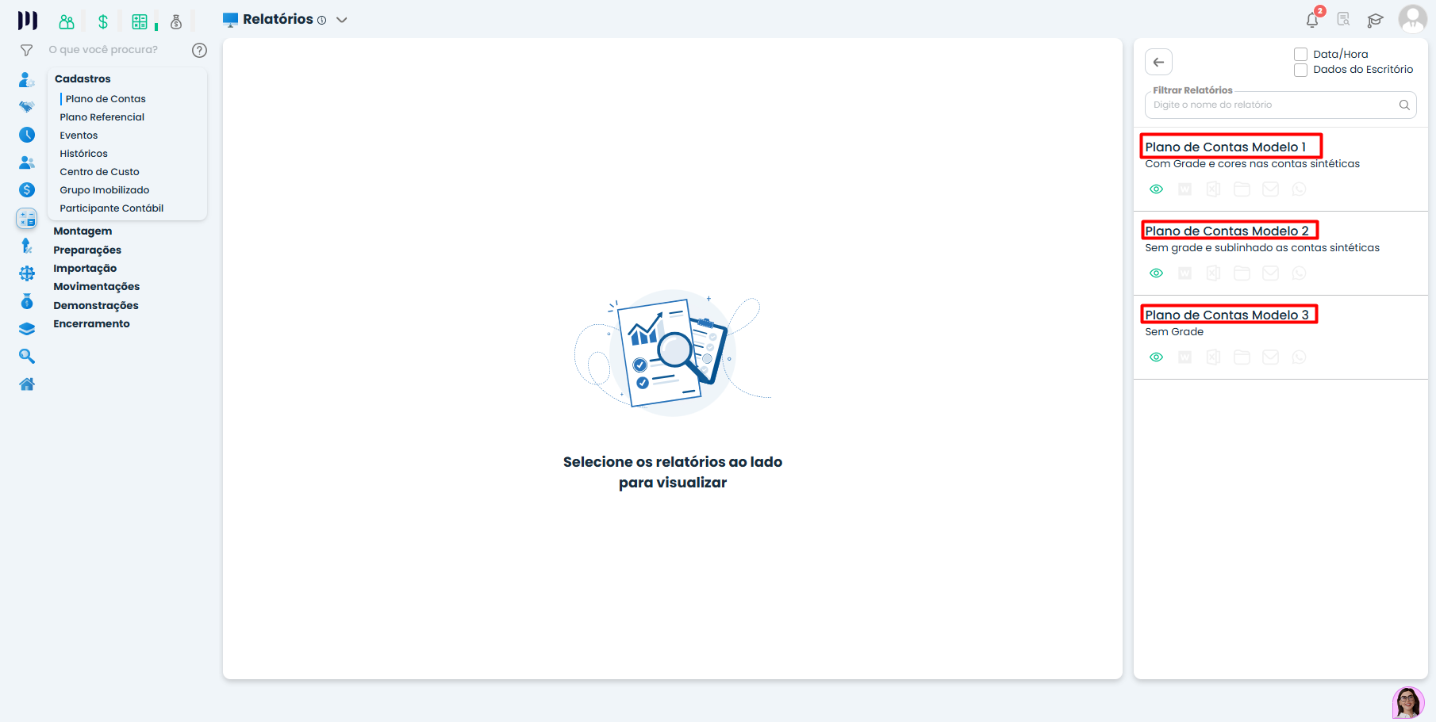Viewport: 1436px width, 722px height.
Task: Click the search icon in Filtrar Relatórios
Action: (1404, 105)
